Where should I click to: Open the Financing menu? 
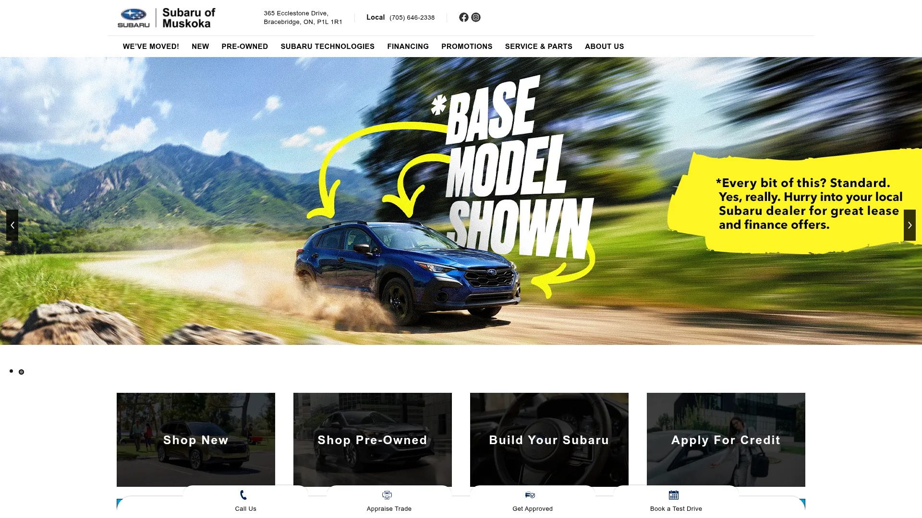point(408,47)
